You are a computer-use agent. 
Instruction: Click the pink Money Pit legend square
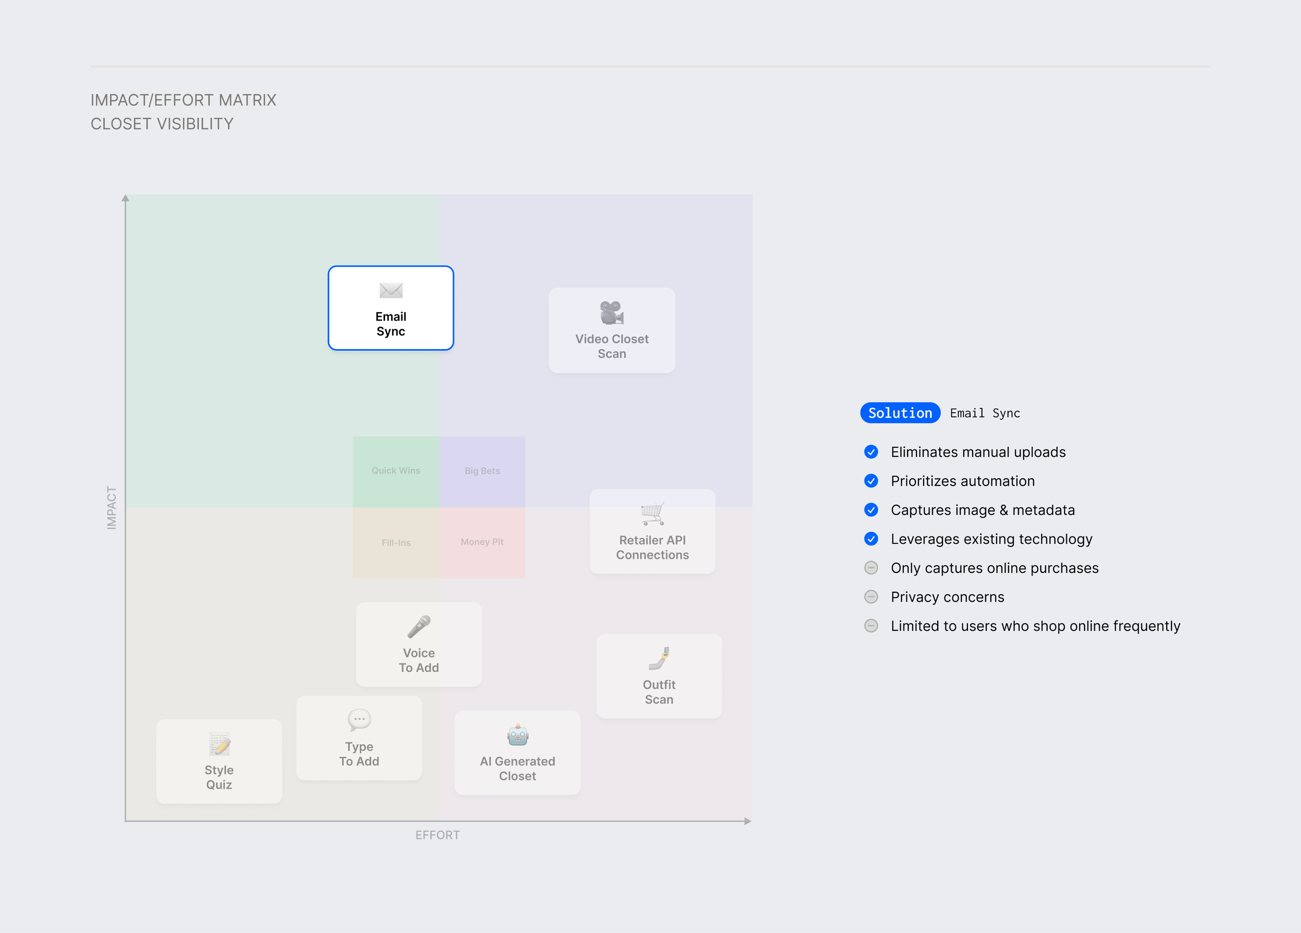click(482, 543)
